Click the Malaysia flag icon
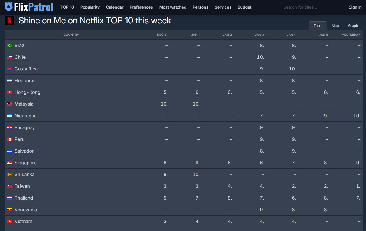The width and height of the screenshot is (366, 231). click(10, 104)
